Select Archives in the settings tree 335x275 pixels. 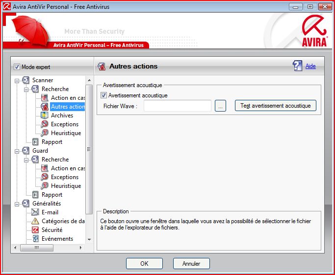click(x=62, y=115)
